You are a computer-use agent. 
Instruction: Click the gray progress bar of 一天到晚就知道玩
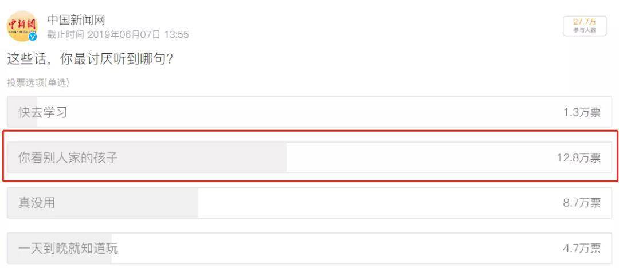60,249
